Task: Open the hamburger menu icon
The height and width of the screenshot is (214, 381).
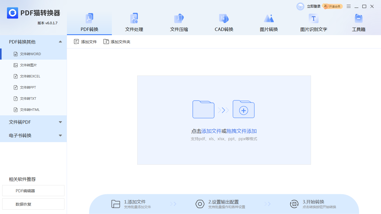Action: pyautogui.click(x=349, y=6)
